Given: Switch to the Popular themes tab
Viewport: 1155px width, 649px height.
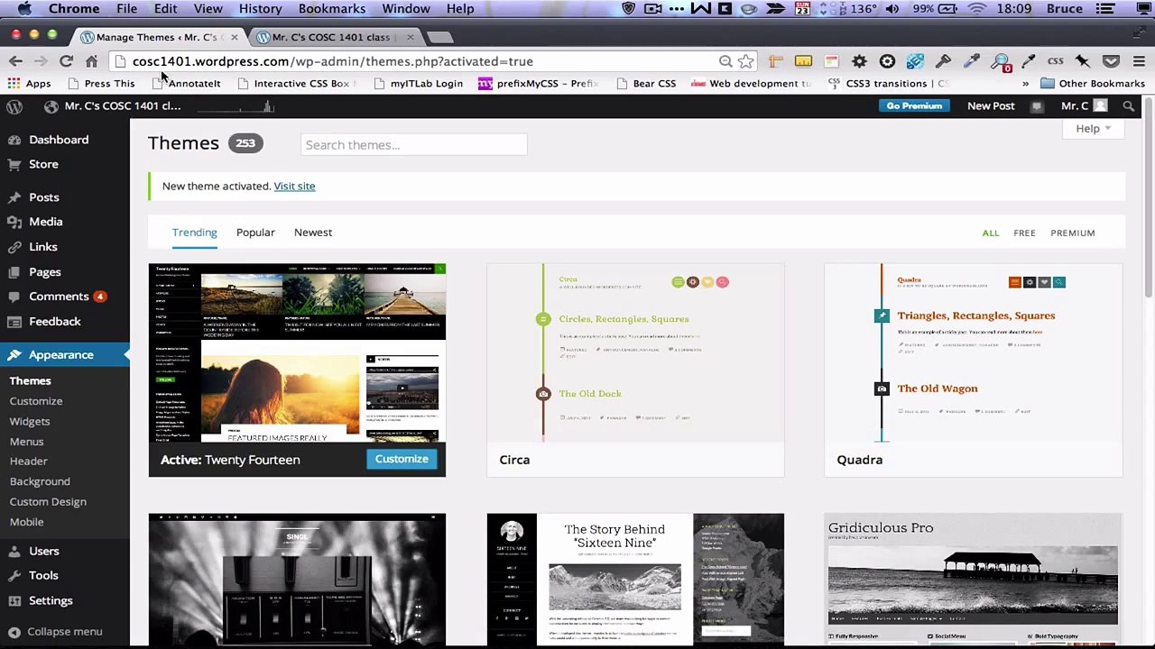Looking at the screenshot, I should (255, 233).
